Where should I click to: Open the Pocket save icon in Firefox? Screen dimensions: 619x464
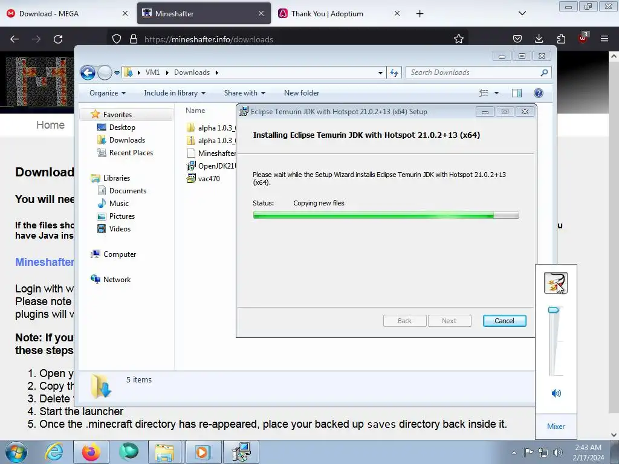(517, 39)
